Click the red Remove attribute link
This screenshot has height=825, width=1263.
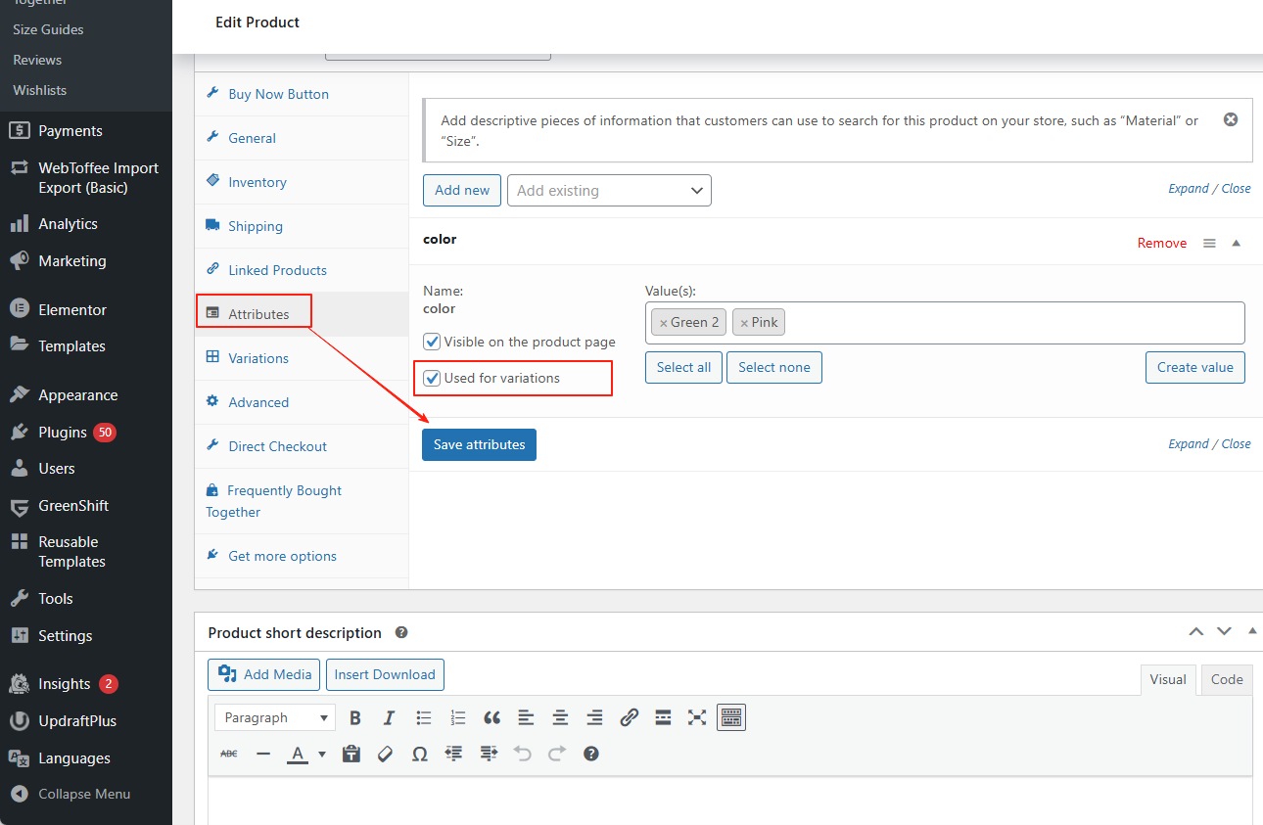(x=1161, y=244)
